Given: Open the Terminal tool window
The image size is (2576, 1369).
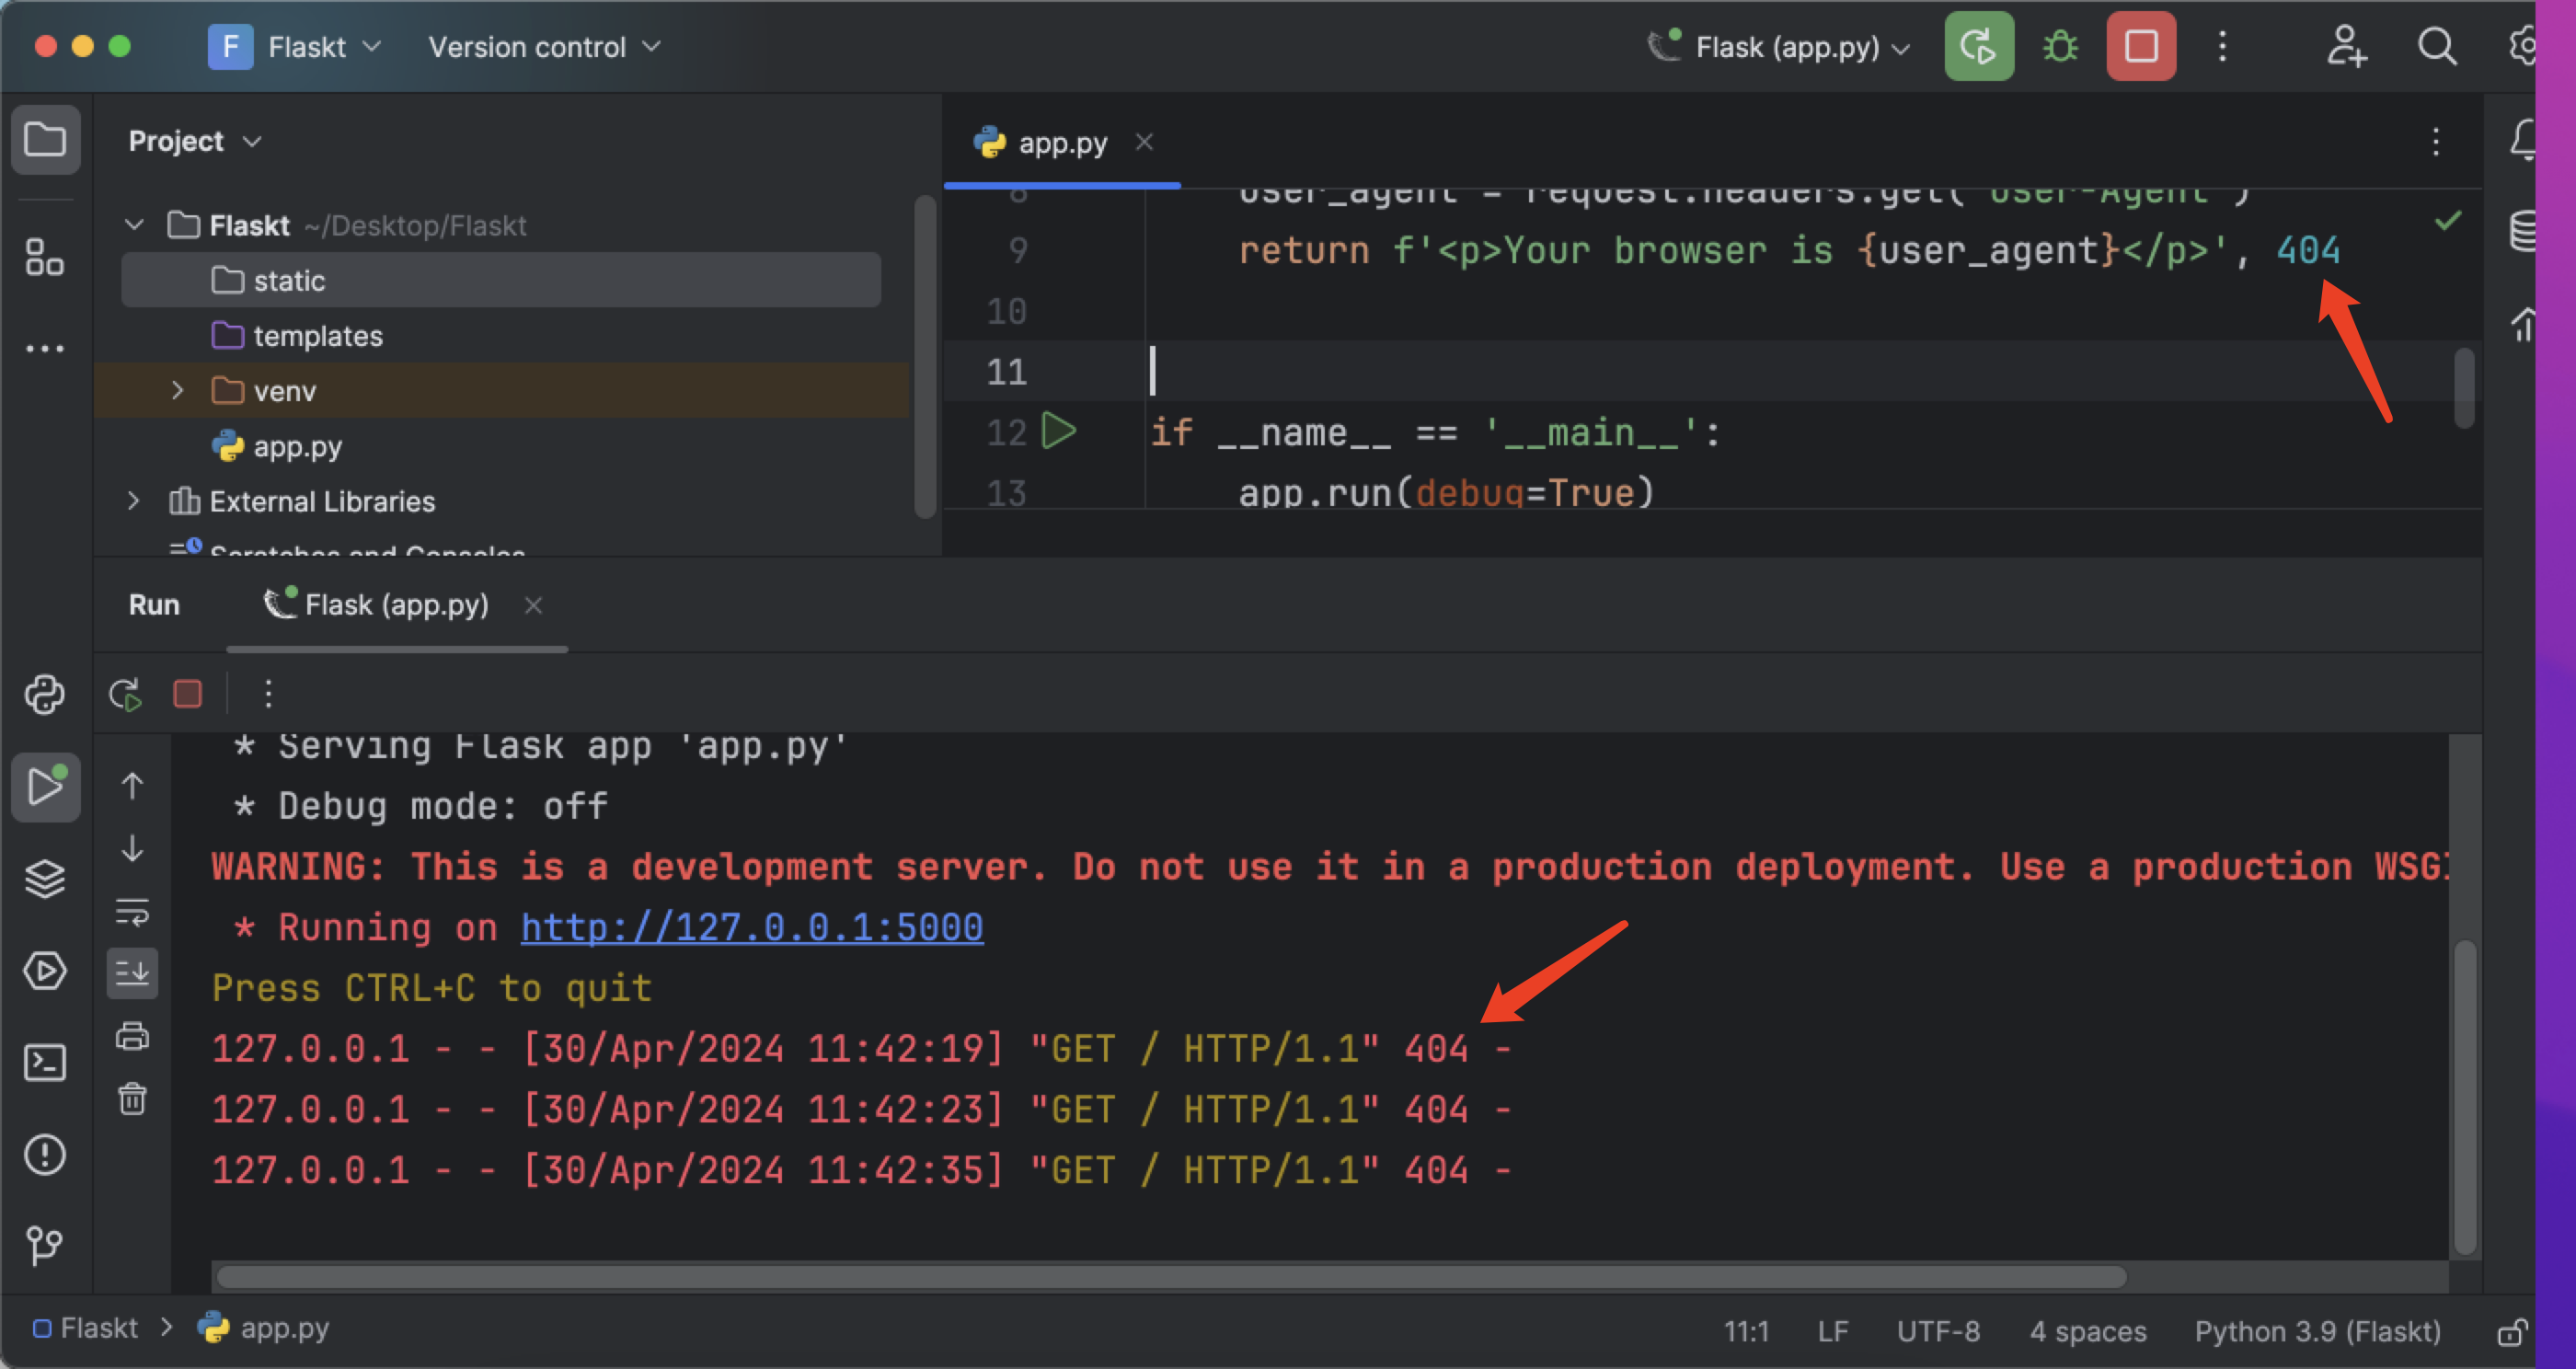Looking at the screenshot, I should click(x=45, y=1063).
